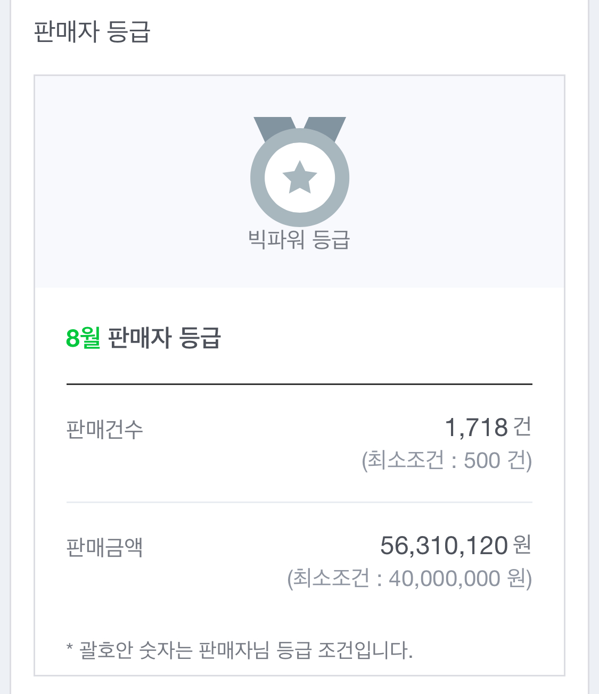
Task: Click the 최소조건 40,000,000 원 requirement text
Action: click(409, 579)
